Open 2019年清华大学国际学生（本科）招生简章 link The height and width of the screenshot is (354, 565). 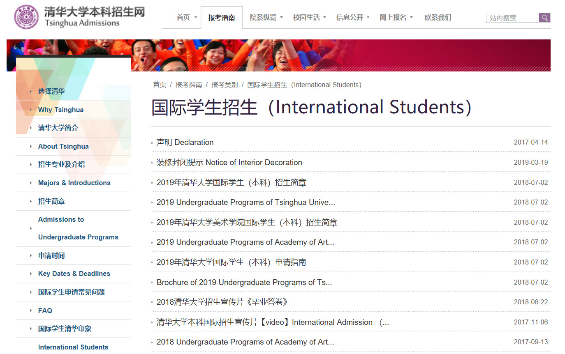(231, 182)
